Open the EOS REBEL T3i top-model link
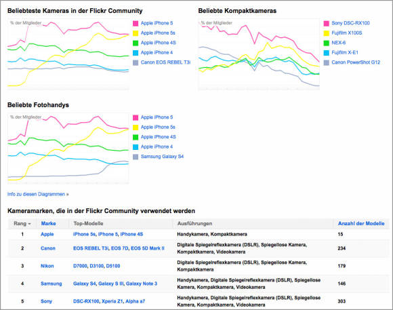The height and width of the screenshot is (310, 393). [x=91, y=248]
